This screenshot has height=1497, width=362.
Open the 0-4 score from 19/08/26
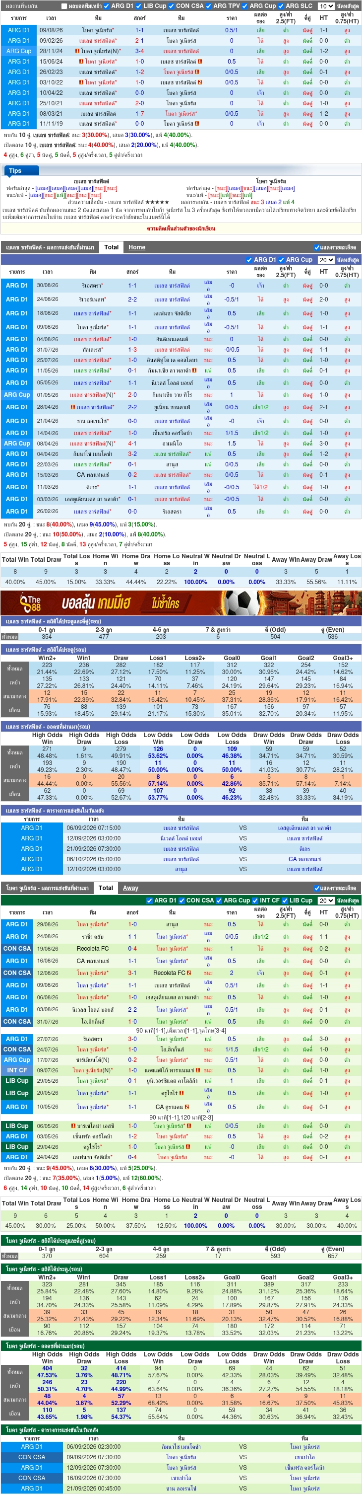point(132,948)
